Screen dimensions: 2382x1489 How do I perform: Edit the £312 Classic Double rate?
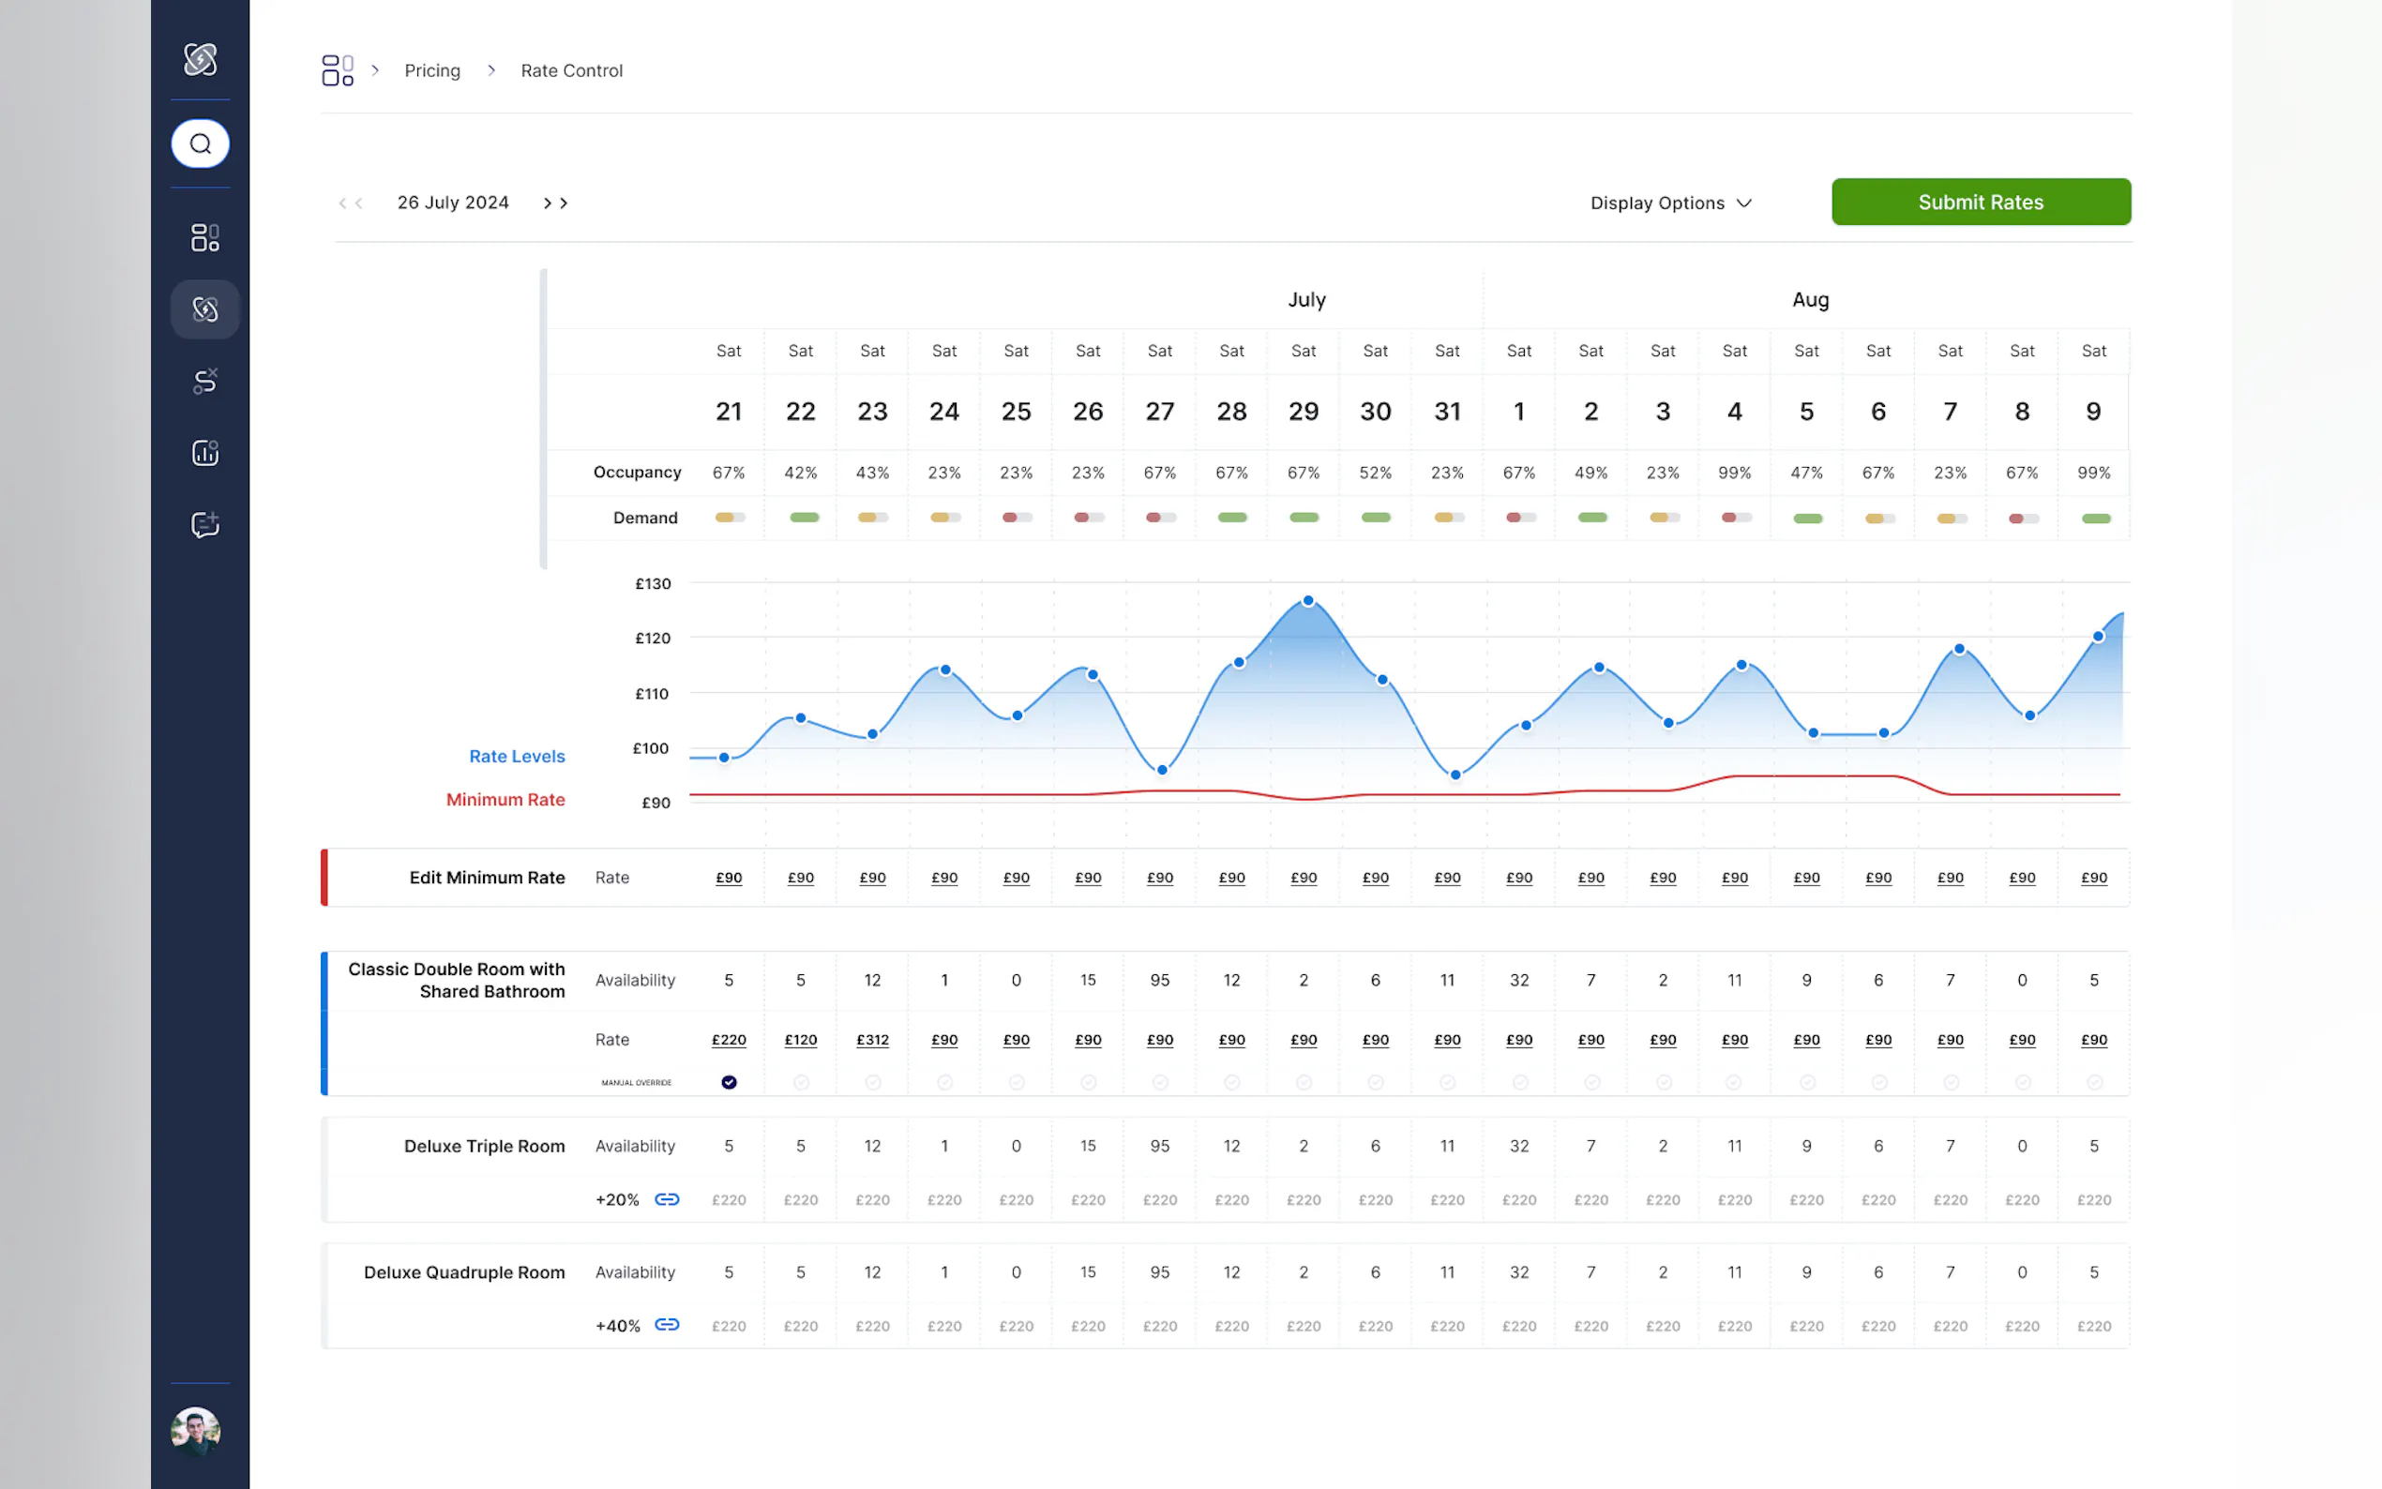click(872, 1040)
